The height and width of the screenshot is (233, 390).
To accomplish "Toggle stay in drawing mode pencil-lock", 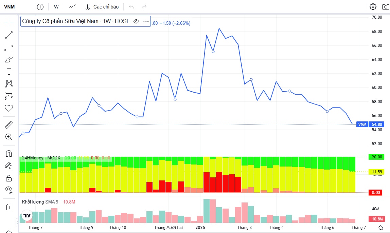I will click(x=9, y=166).
